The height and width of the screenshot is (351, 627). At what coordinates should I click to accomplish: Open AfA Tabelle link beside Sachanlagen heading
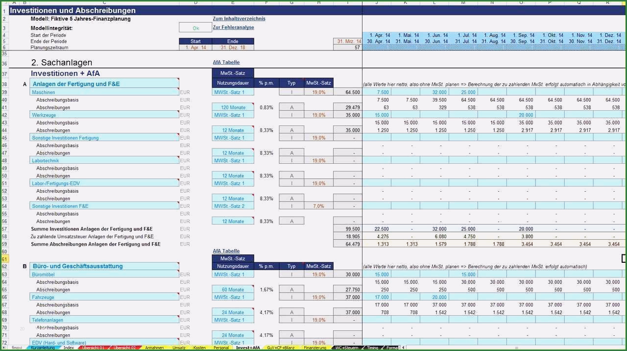click(x=226, y=62)
